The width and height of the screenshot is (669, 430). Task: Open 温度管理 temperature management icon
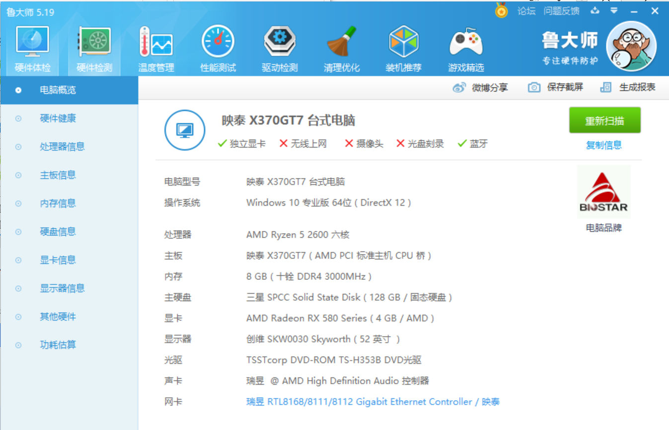point(156,41)
